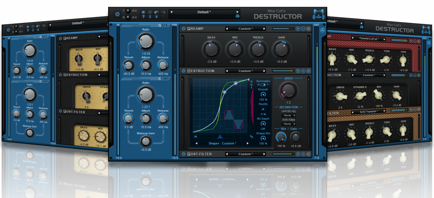Click the undo arrow in center toolbar
This screenshot has width=434, height=198.
pyautogui.click(x=156, y=12)
